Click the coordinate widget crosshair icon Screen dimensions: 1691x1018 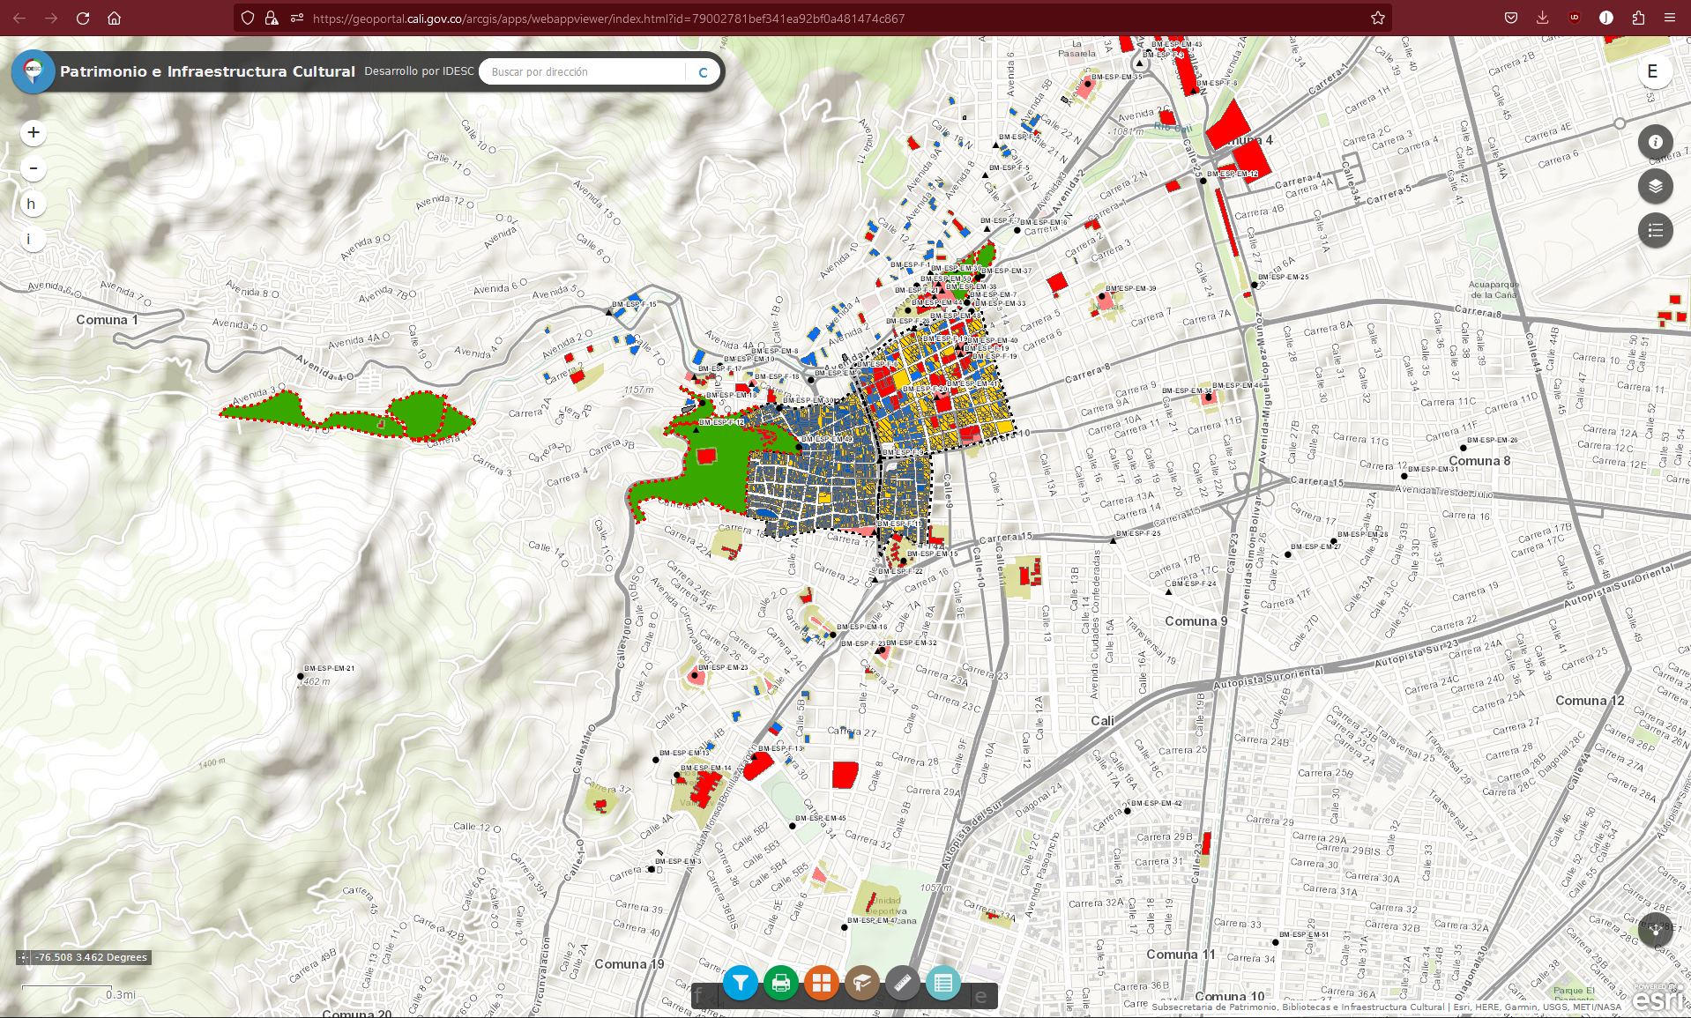coord(24,957)
